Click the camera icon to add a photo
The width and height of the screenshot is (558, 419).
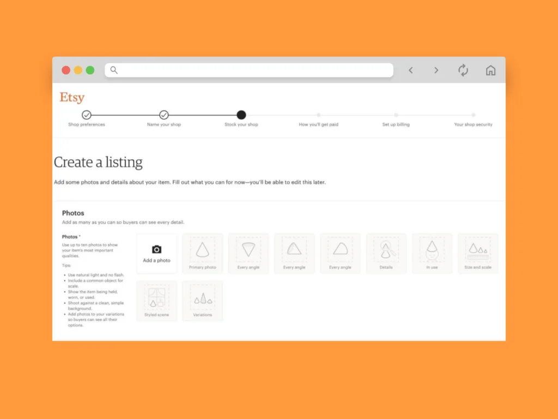(x=156, y=250)
